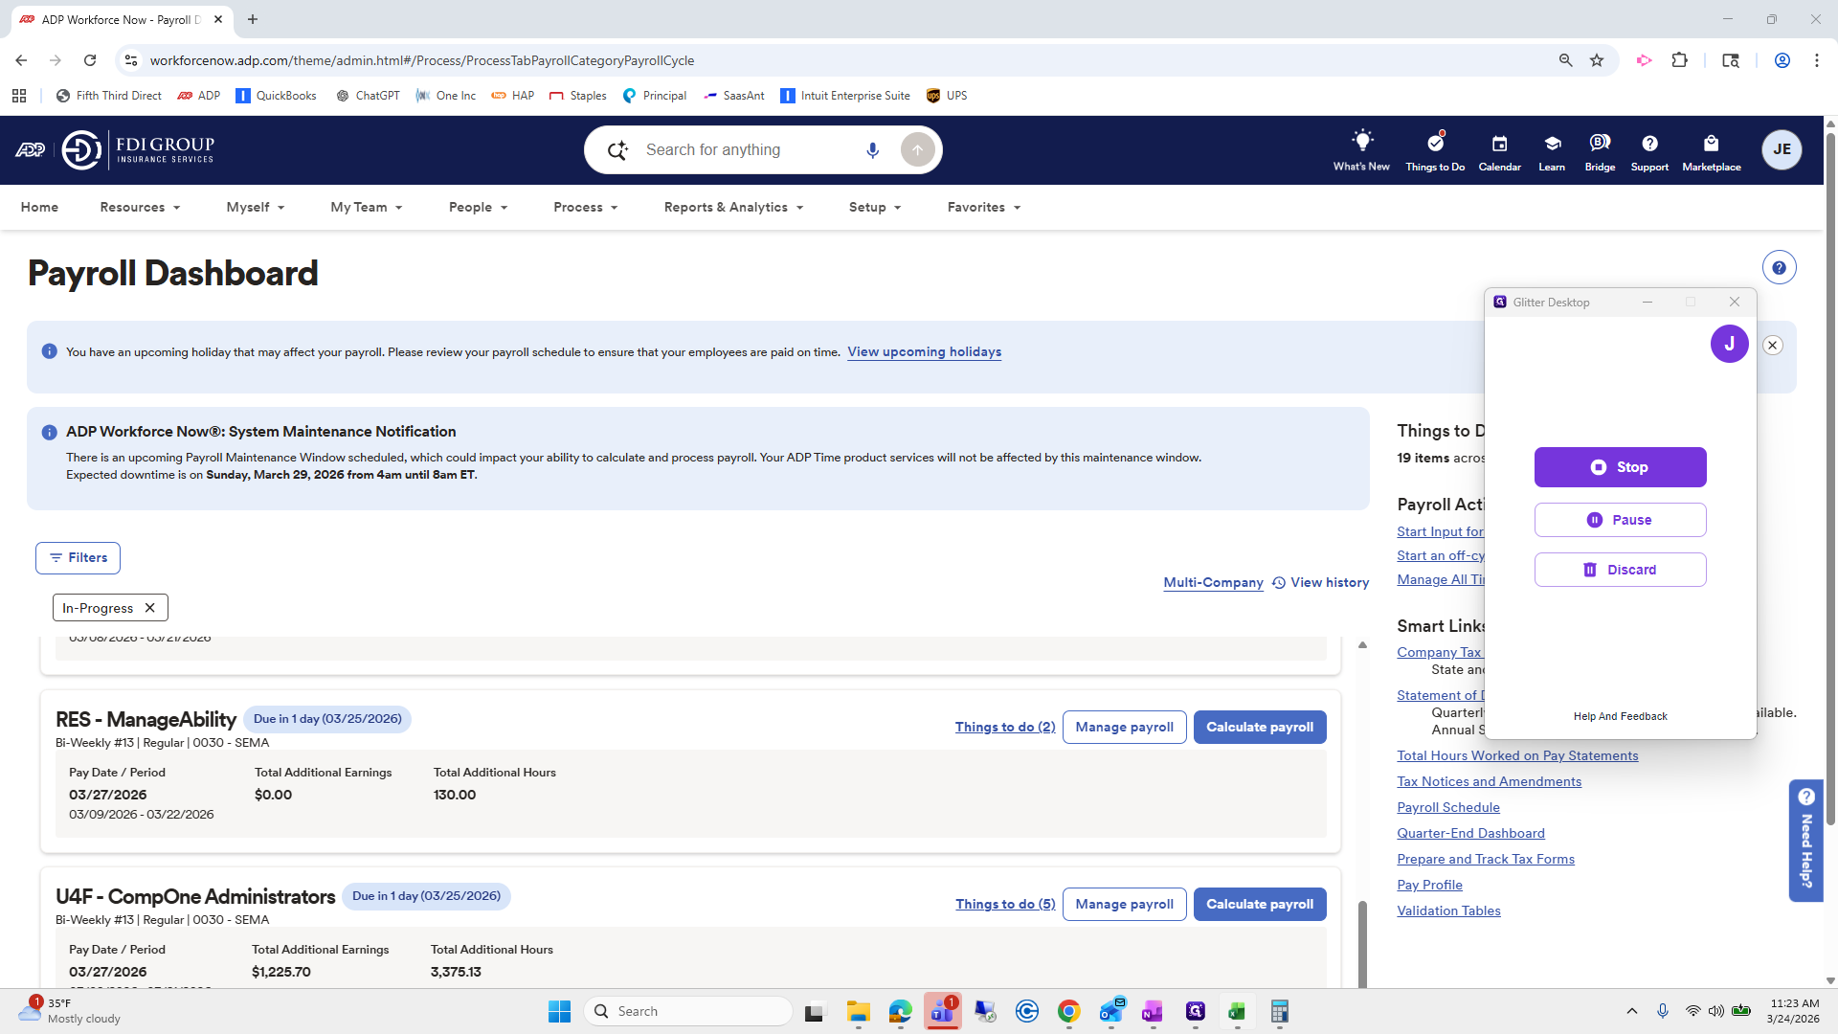Click the microphone icon in search bar

coord(872,150)
